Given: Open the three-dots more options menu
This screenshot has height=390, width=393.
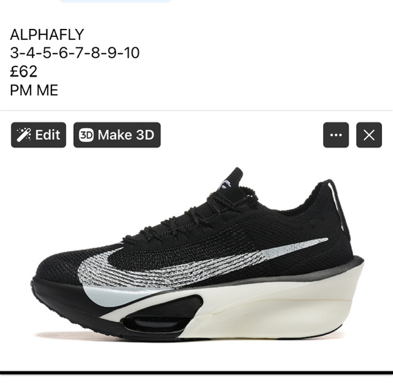Looking at the screenshot, I should click(x=336, y=135).
